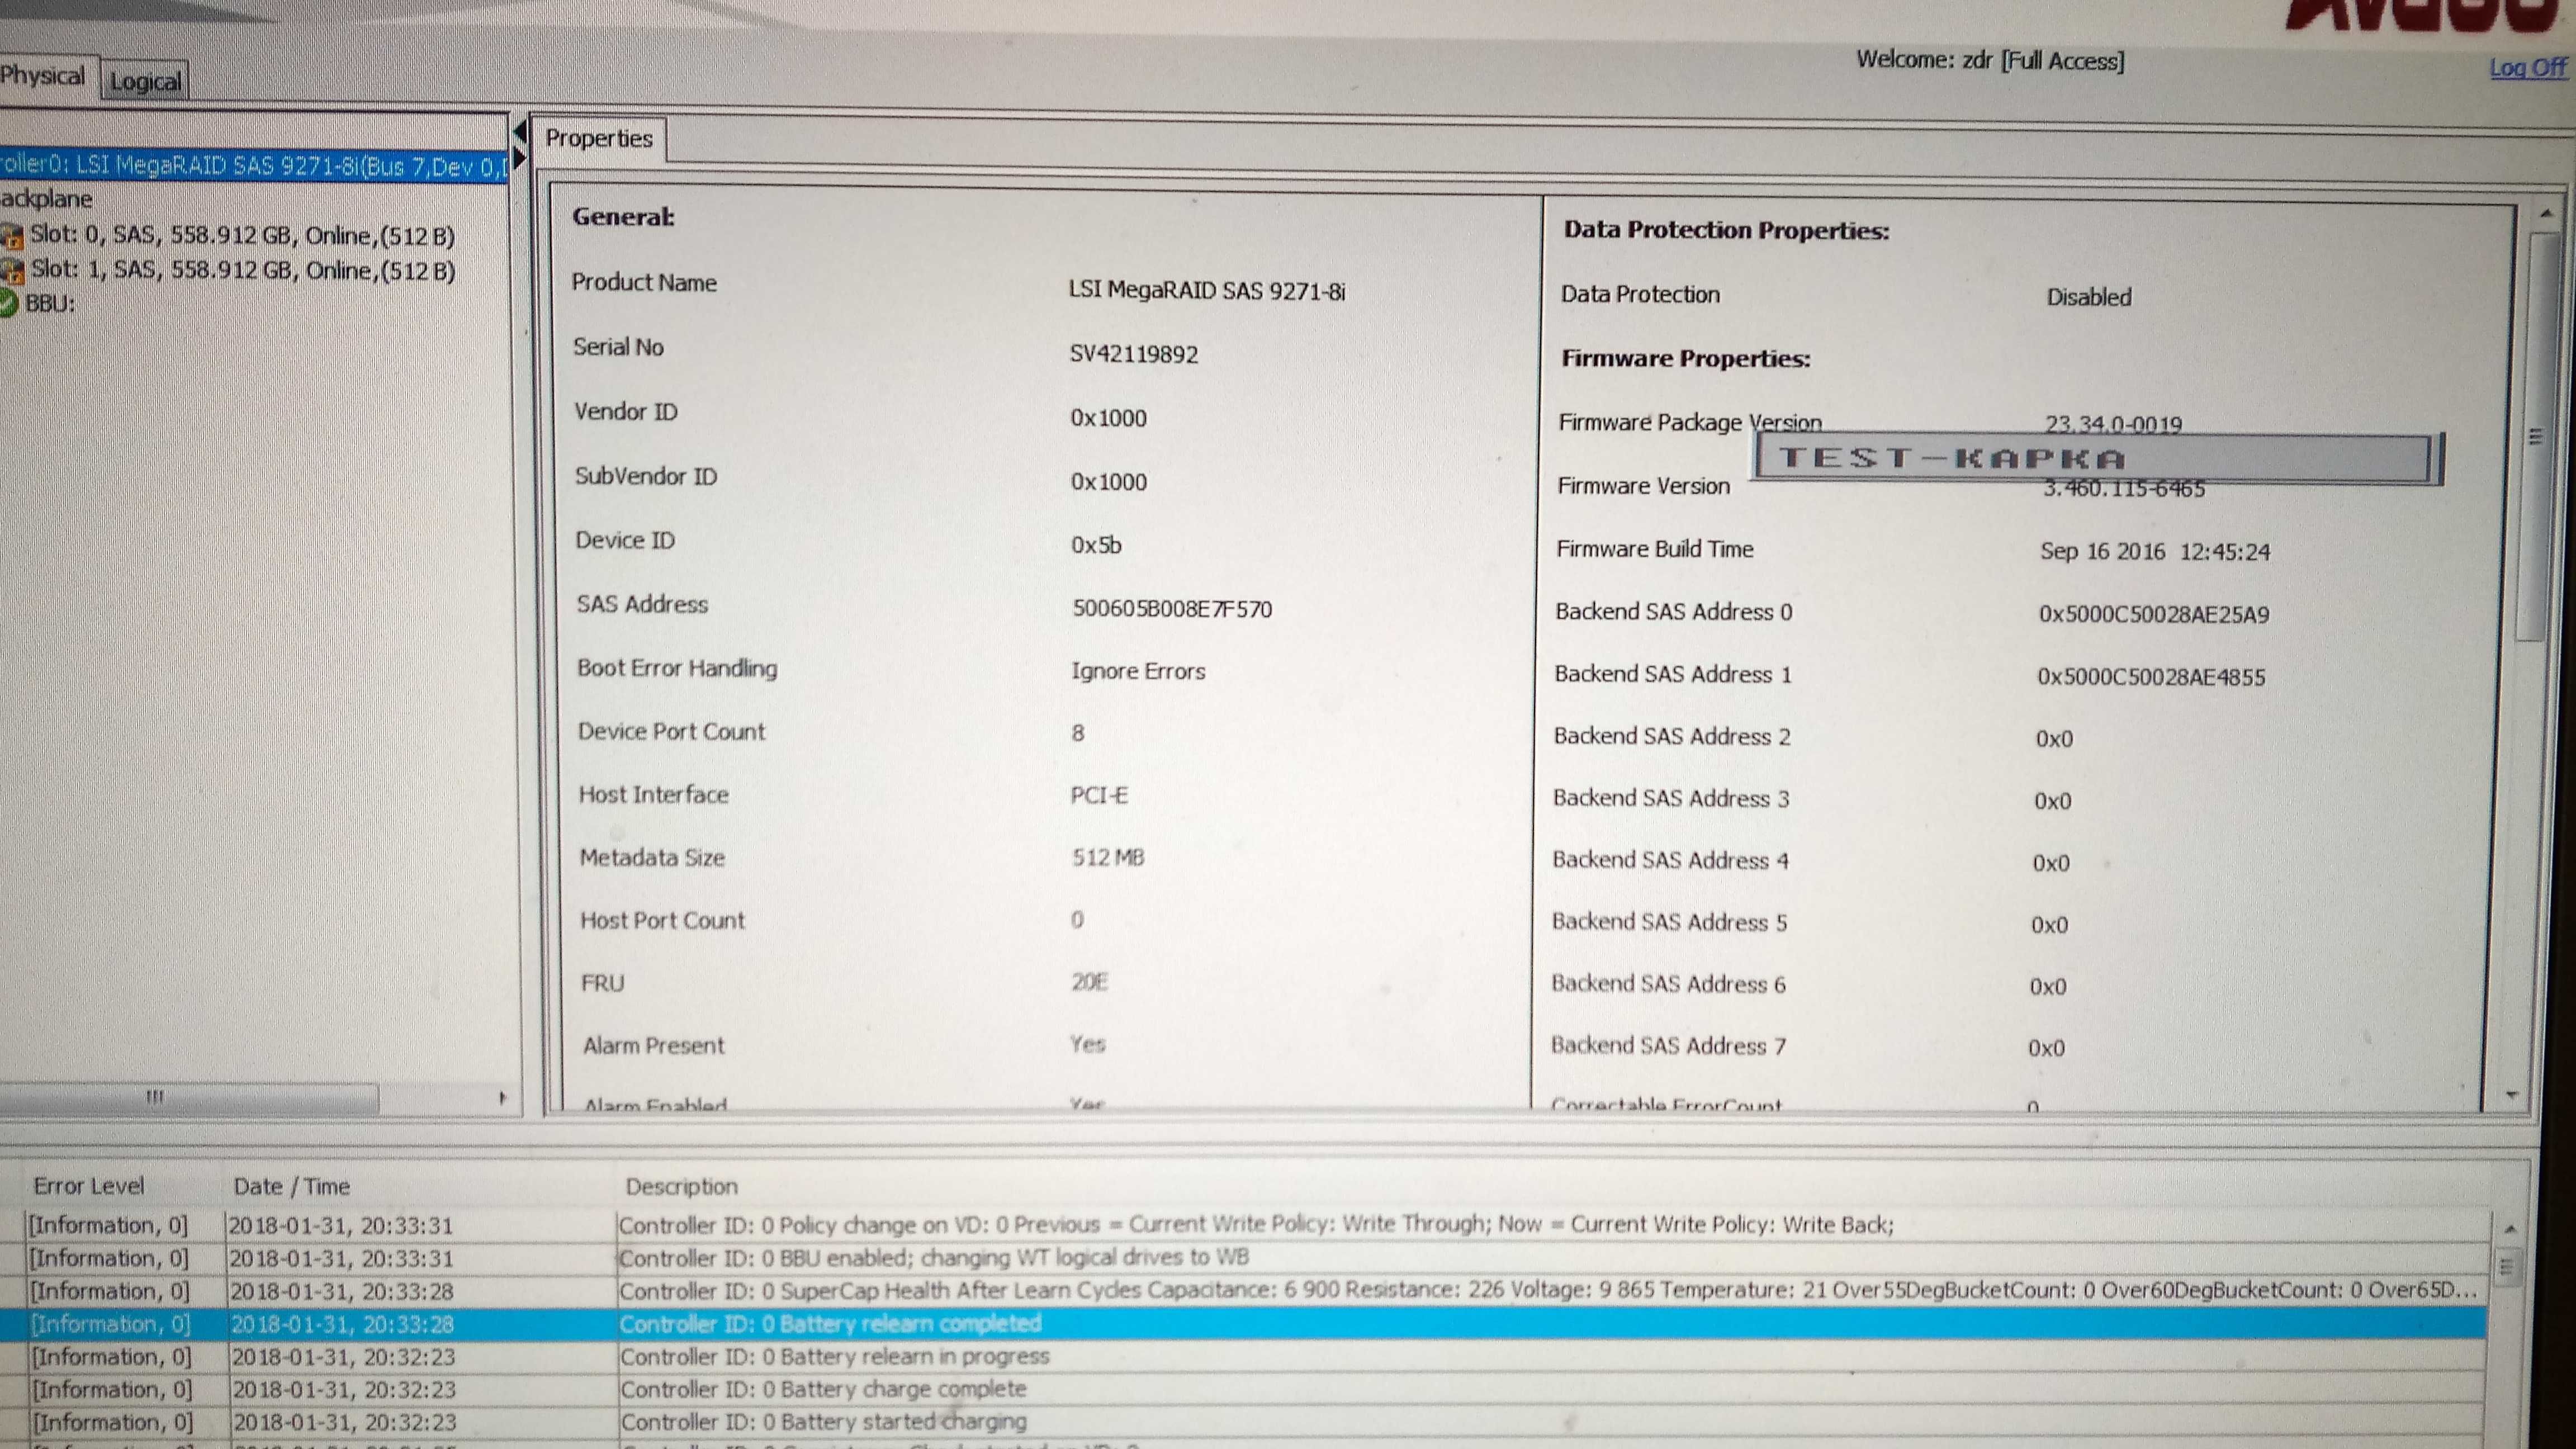Image resolution: width=2576 pixels, height=1449 pixels.
Task: Select Slot: 1 SAS drive row
Action: click(x=242, y=271)
